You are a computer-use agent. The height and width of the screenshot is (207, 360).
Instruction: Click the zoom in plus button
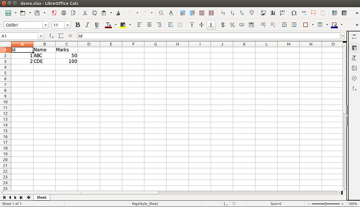(x=342, y=204)
